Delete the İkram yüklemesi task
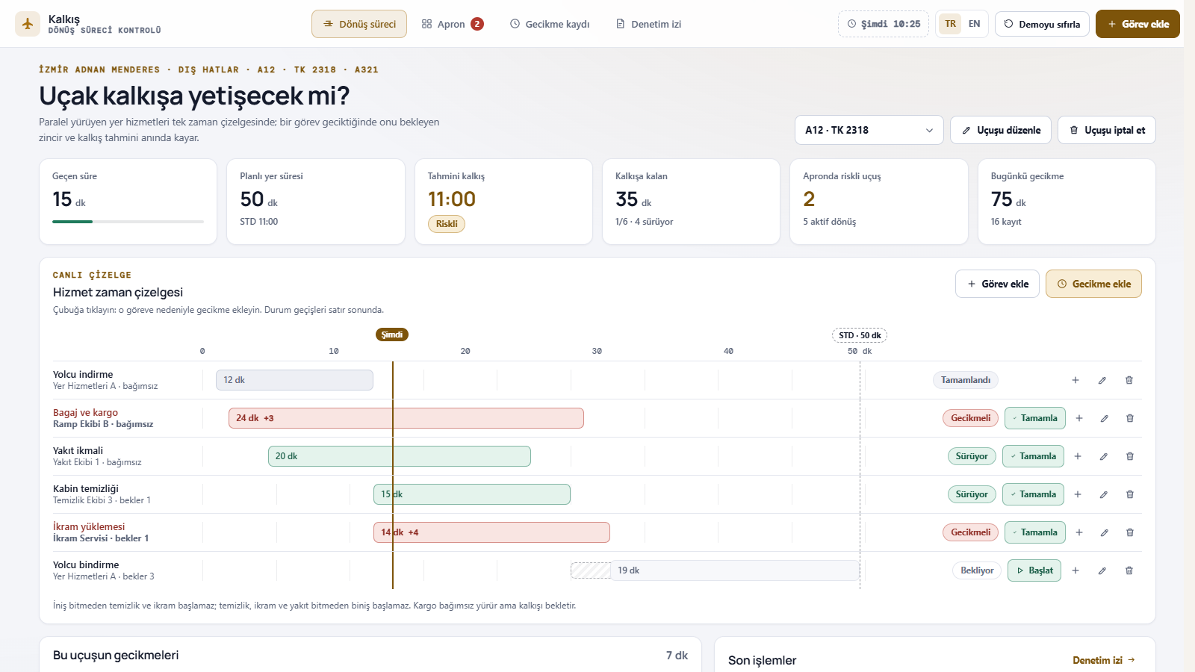The width and height of the screenshot is (1195, 672). 1130,532
